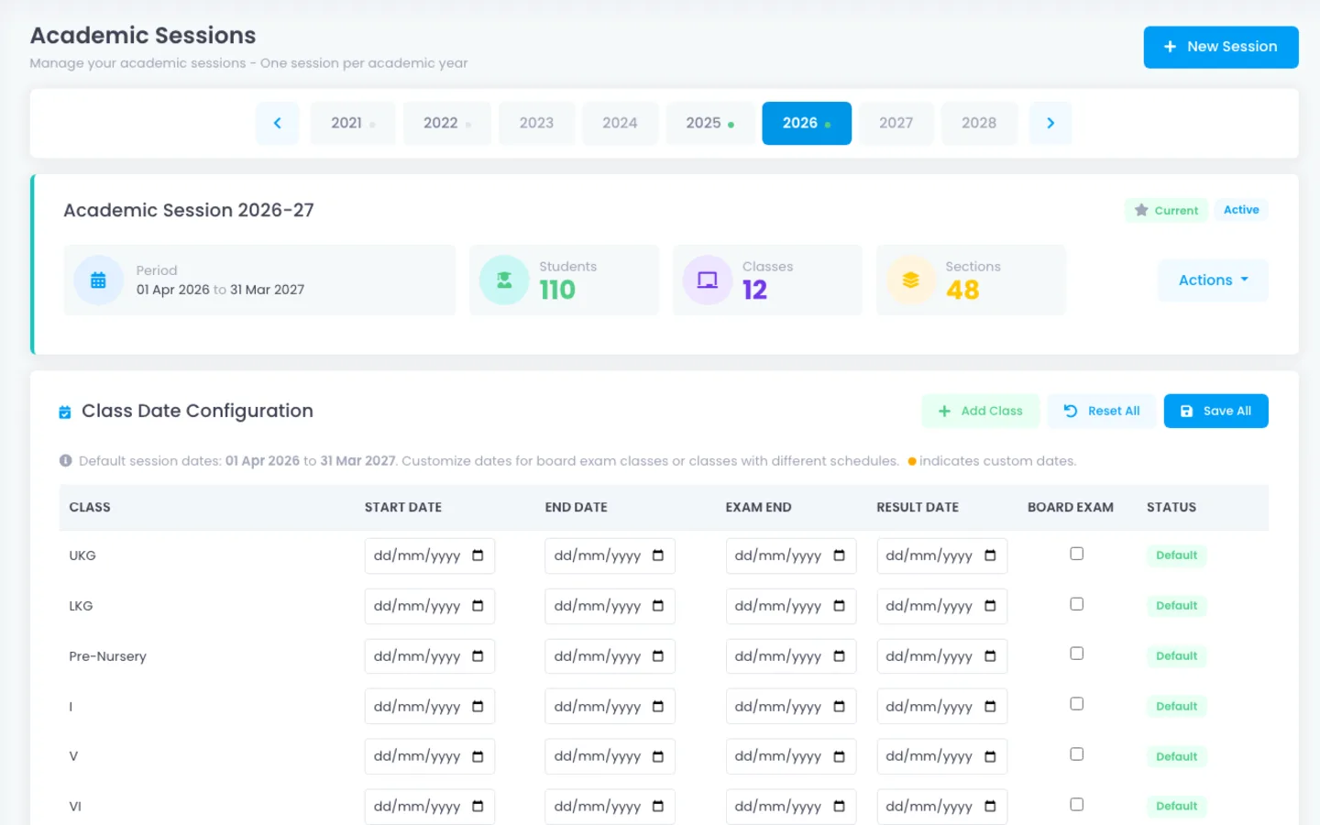Click the class I exam end date field
The width and height of the screenshot is (1320, 825).
[x=791, y=706]
